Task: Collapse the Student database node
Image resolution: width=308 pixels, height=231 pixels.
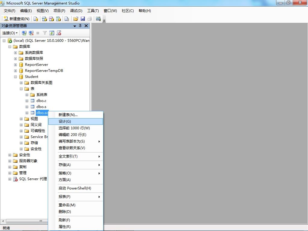Action: (x=15, y=77)
